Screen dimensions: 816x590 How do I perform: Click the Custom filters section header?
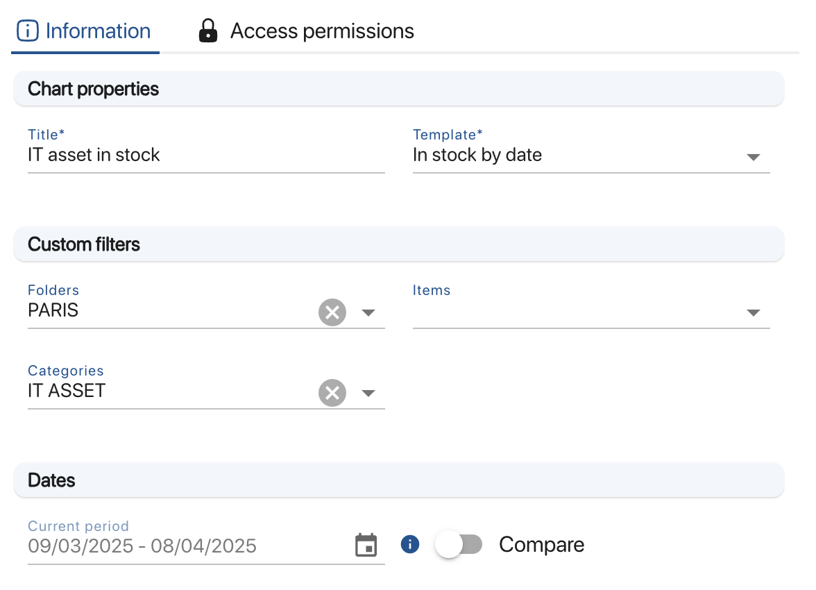point(84,244)
